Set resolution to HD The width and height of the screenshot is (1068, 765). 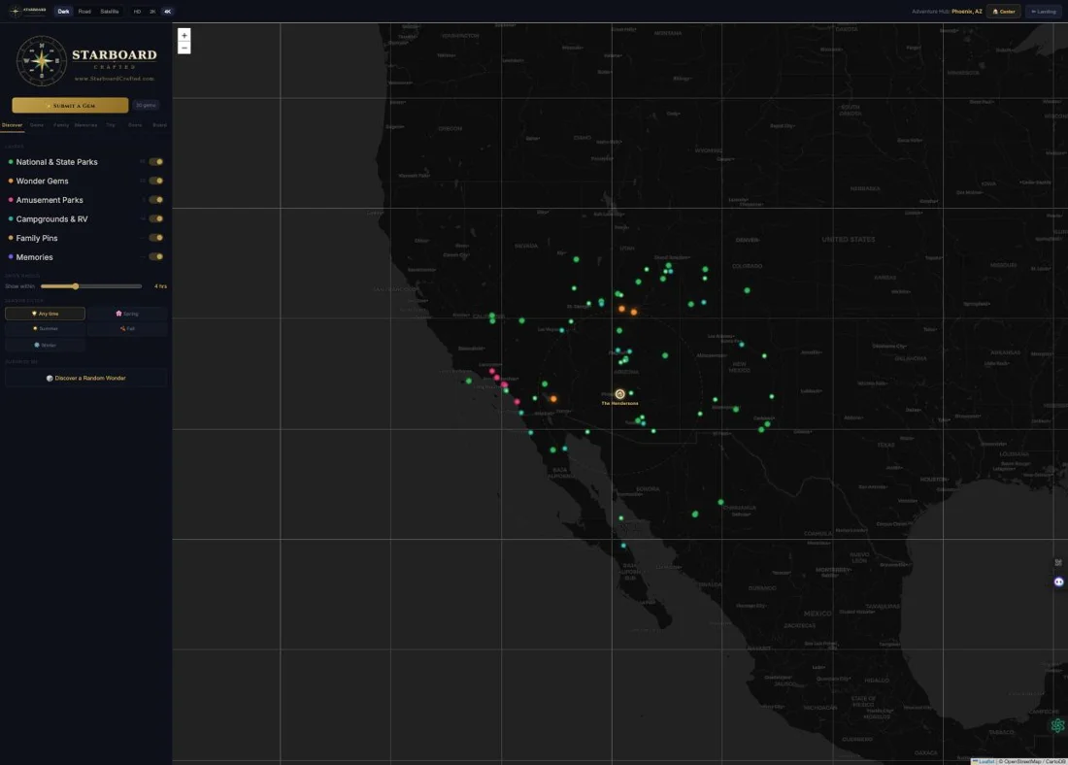[x=137, y=12]
